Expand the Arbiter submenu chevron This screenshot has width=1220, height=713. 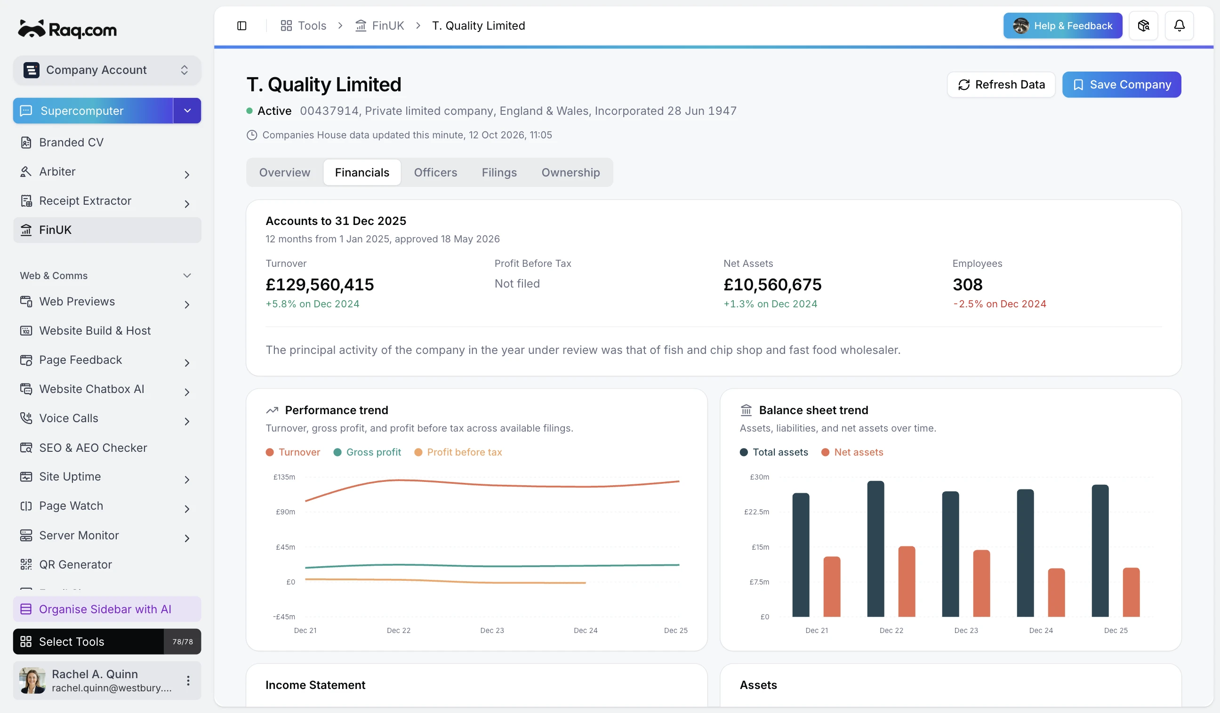(187, 175)
